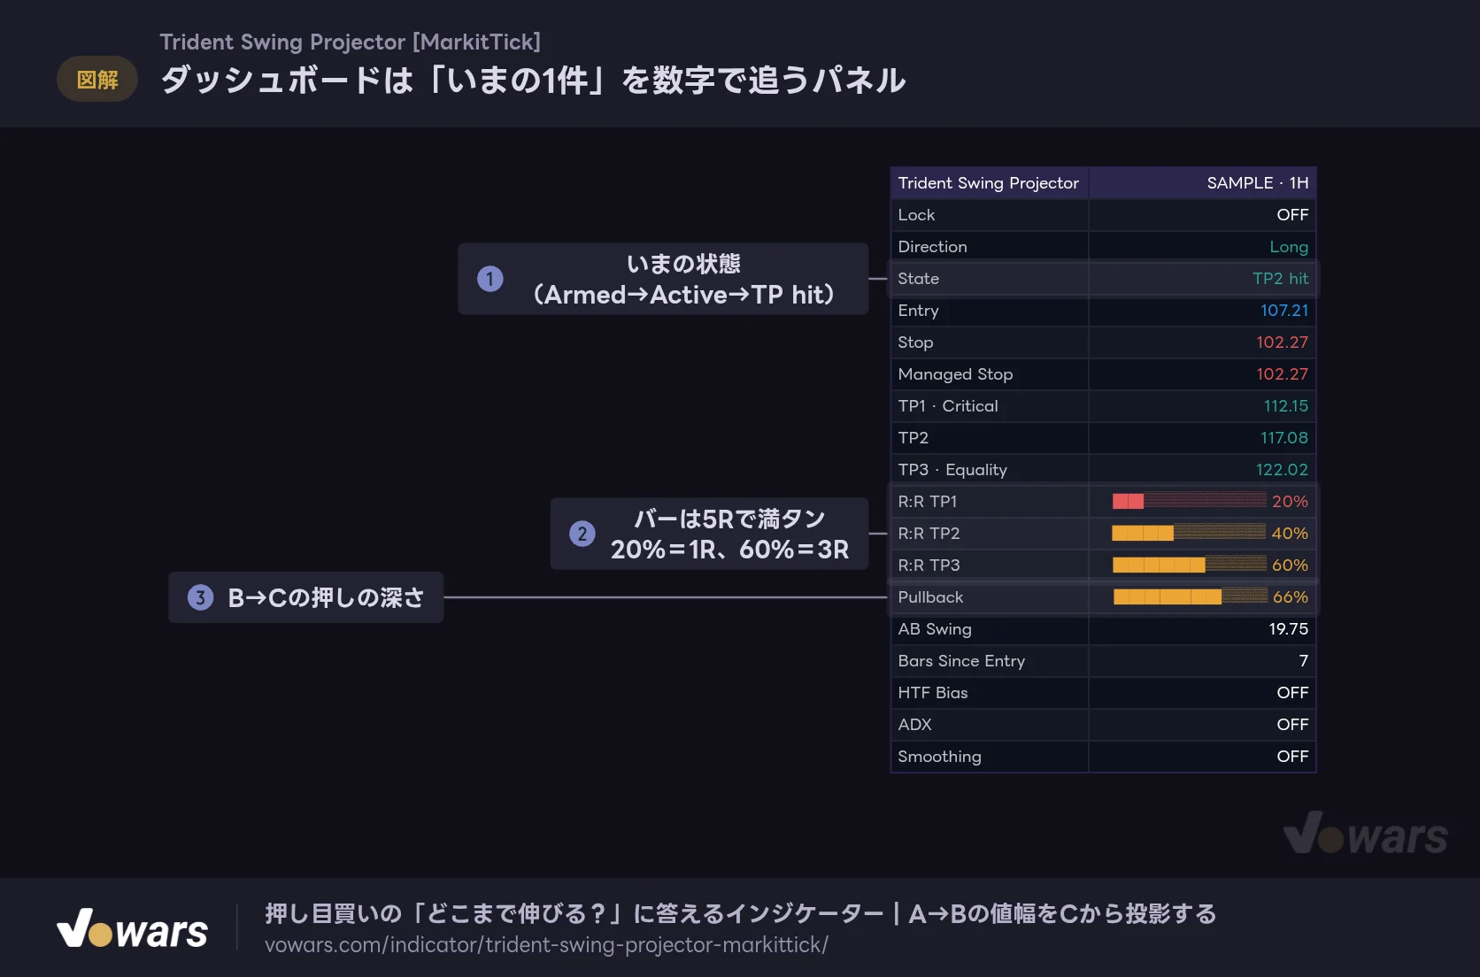Select the R:R TP2 progress bar
Screen dimensions: 1480x977
(1189, 533)
